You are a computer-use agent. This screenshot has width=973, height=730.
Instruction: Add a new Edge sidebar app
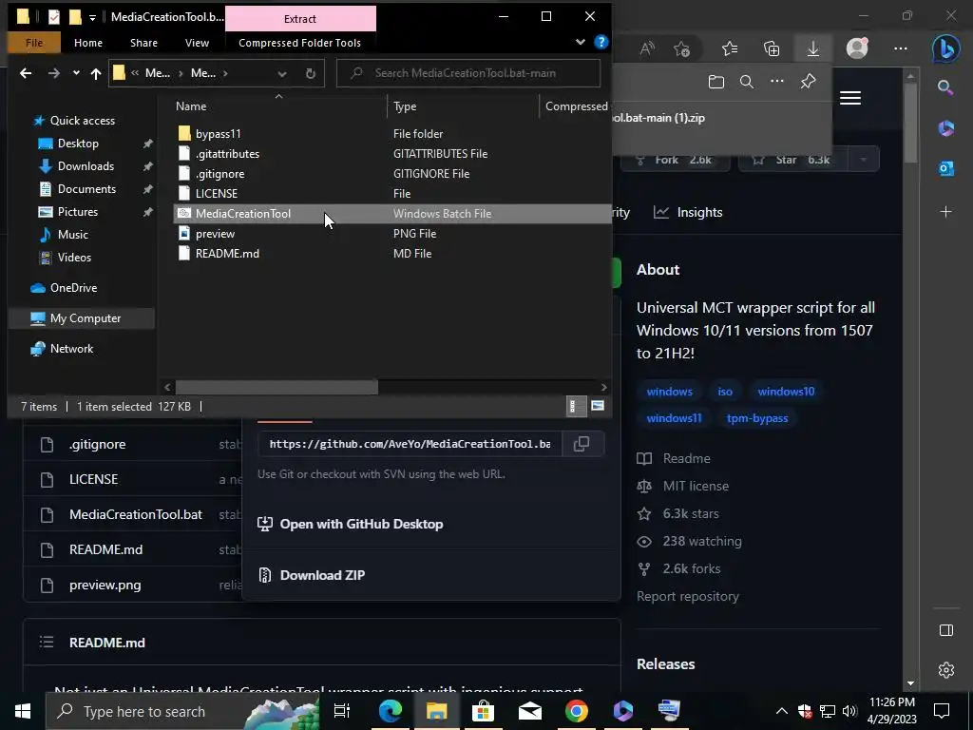(945, 212)
